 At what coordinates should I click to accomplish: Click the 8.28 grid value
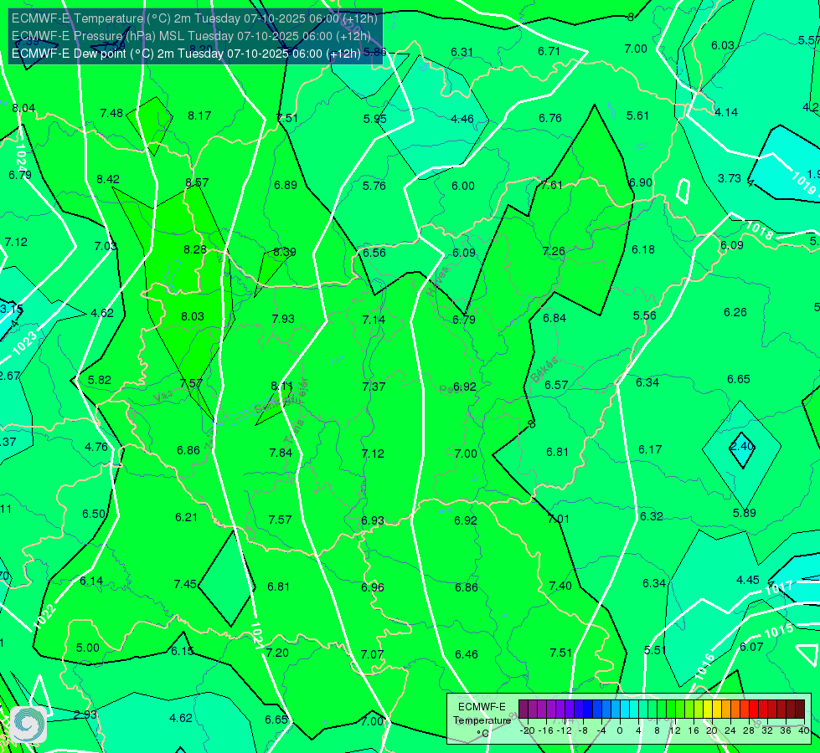195,250
